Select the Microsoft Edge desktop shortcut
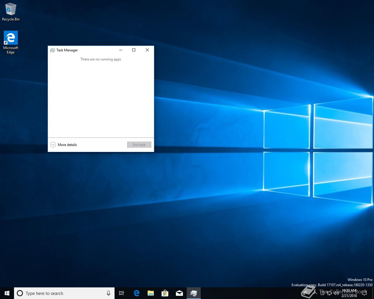Screen dimensions: 374x299 point(11,42)
